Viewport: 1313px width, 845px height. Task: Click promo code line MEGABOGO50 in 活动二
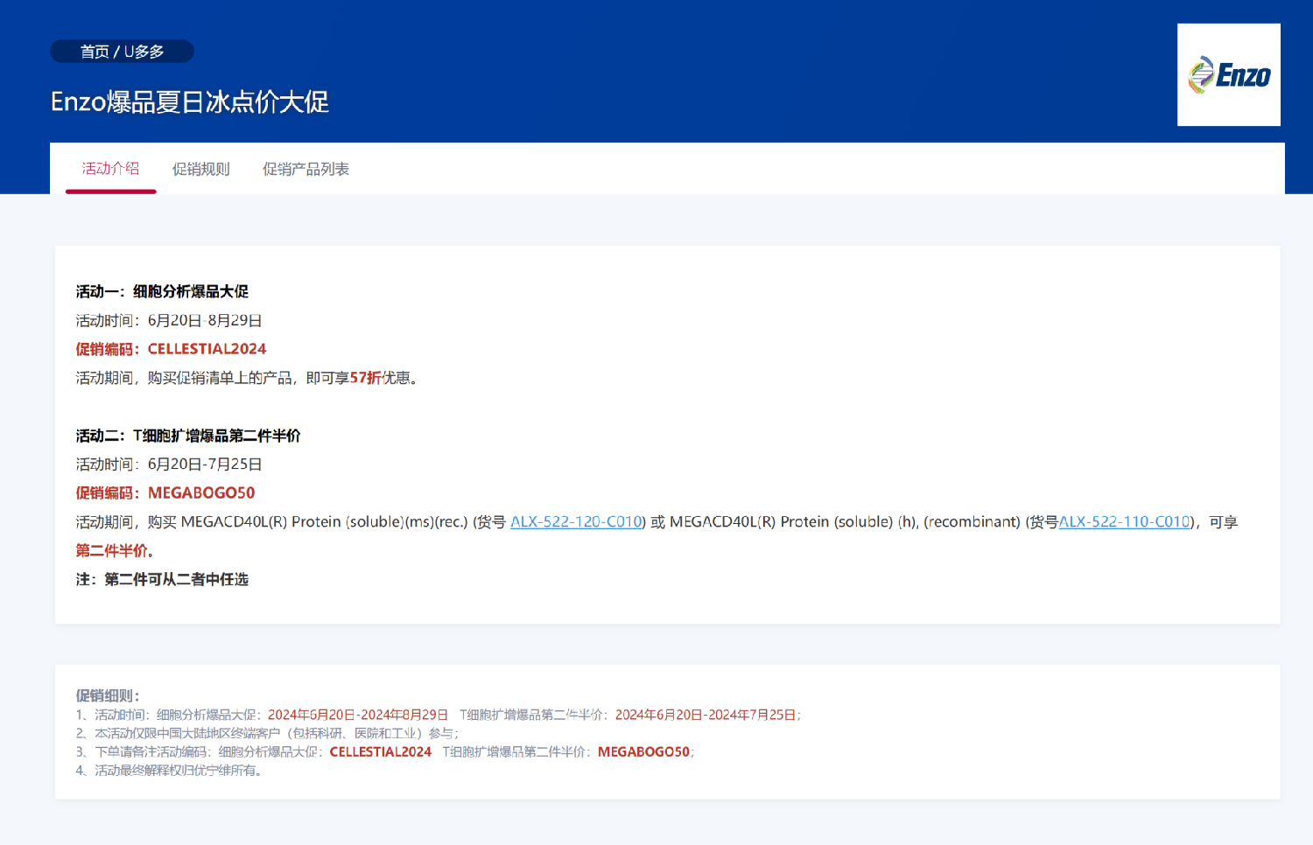click(165, 493)
